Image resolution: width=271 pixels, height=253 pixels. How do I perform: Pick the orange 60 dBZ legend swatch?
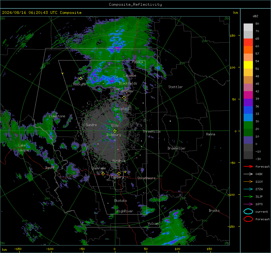[x=248, y=50]
